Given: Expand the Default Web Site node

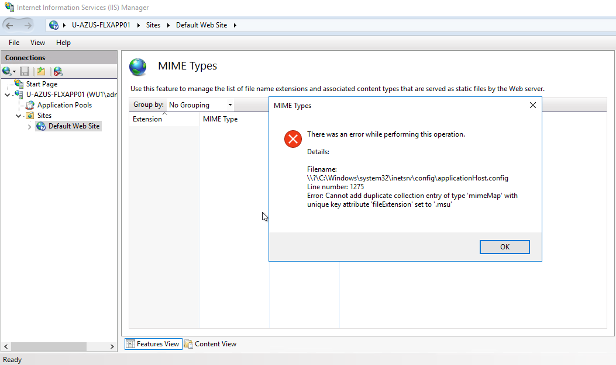Looking at the screenshot, I should [29, 127].
